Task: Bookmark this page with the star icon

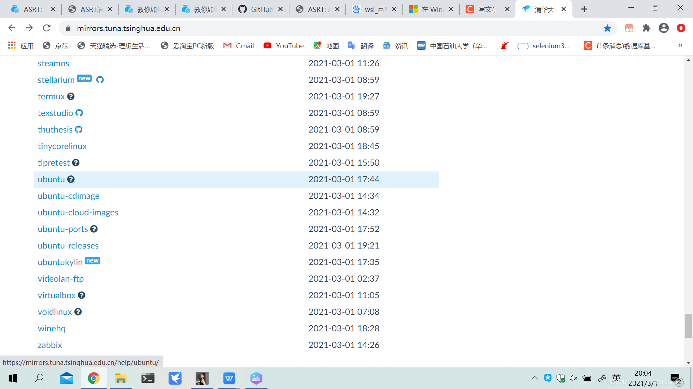Action: click(607, 28)
